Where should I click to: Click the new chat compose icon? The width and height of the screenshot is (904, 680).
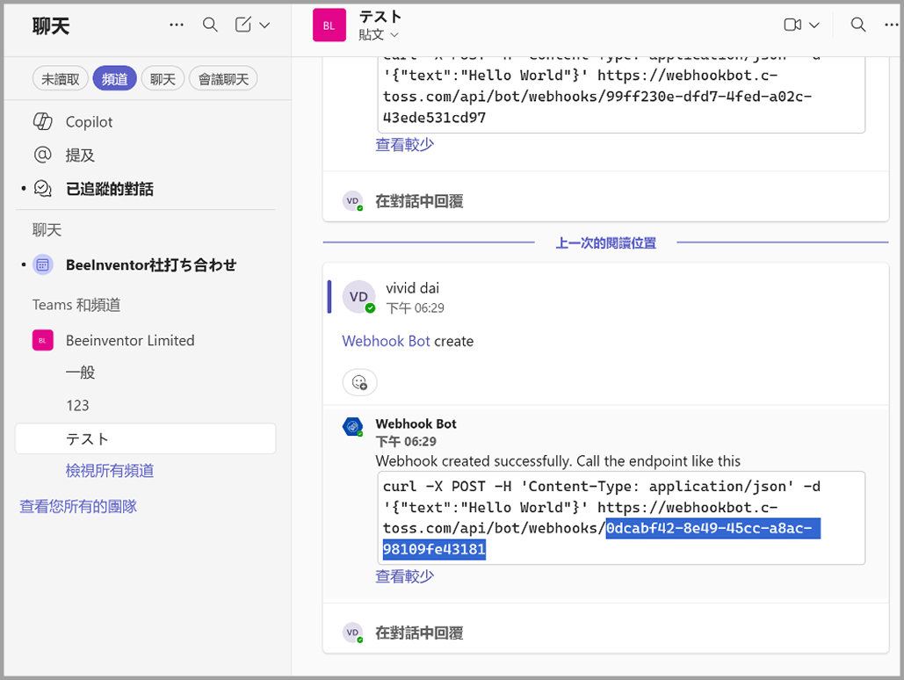(x=243, y=25)
